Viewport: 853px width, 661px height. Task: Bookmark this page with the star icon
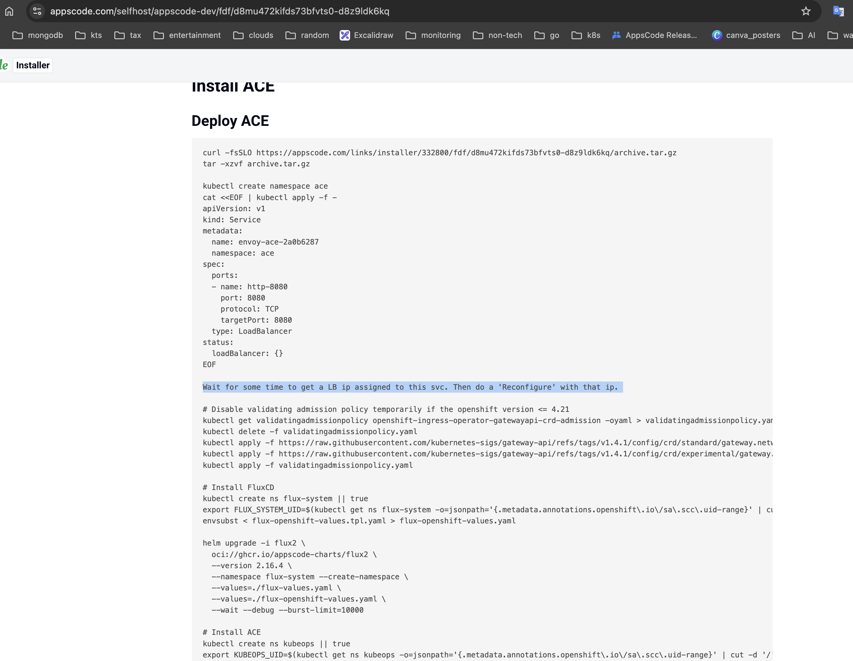[806, 11]
